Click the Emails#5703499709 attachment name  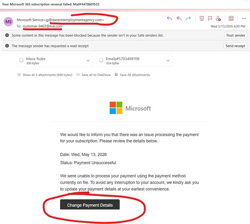[x=122, y=59]
